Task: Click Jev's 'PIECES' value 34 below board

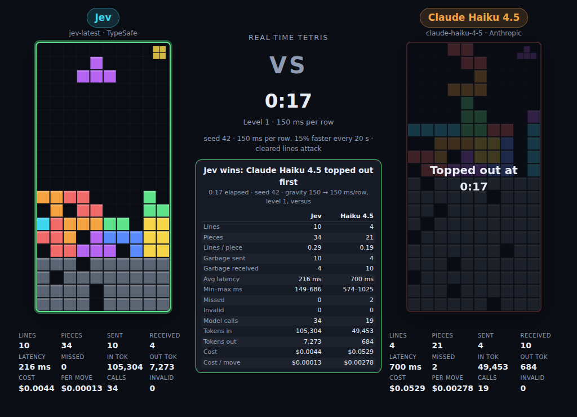Action: tap(66, 345)
